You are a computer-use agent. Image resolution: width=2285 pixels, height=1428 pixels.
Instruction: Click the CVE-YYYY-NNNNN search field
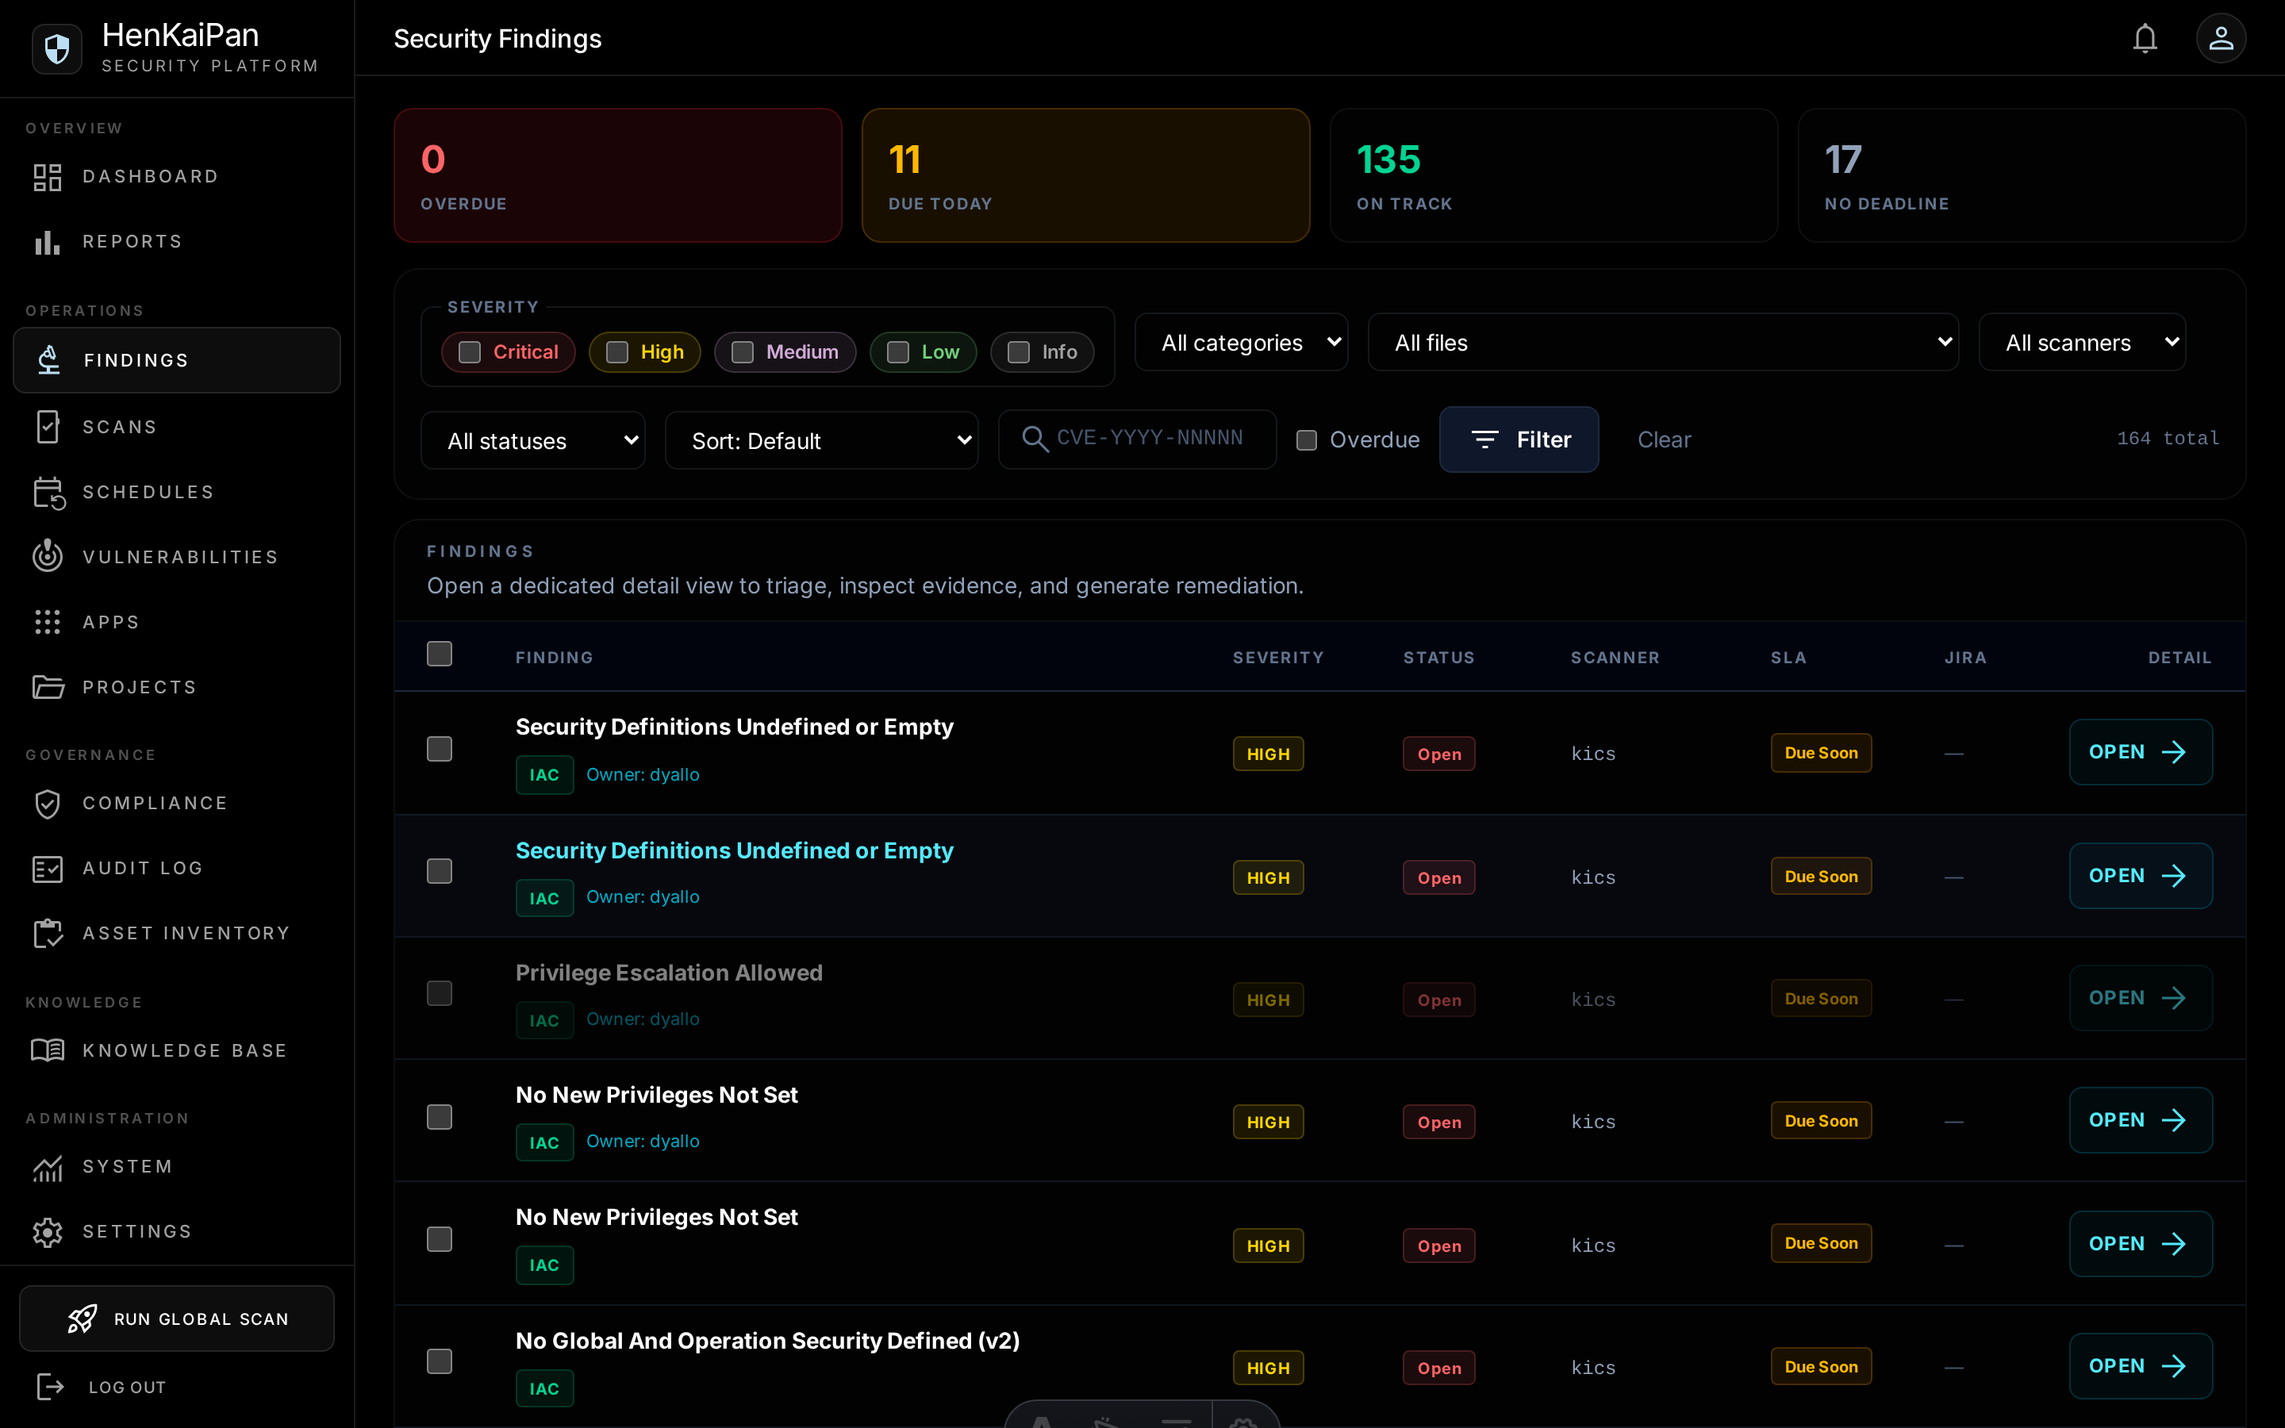click(1138, 440)
